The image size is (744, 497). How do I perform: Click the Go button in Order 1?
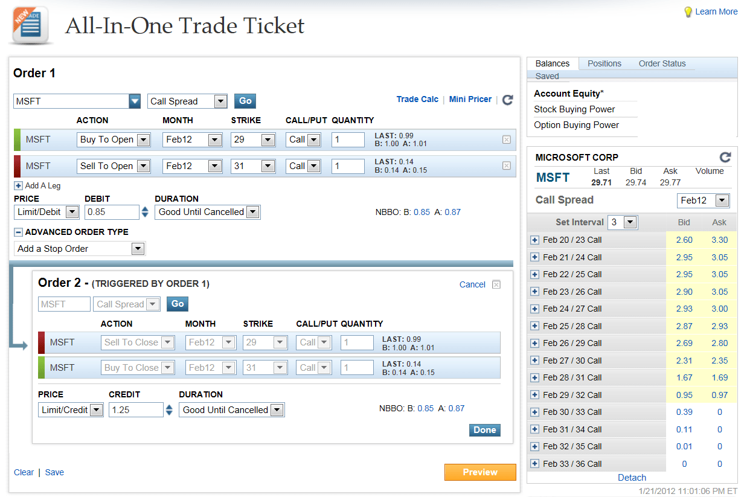(245, 101)
